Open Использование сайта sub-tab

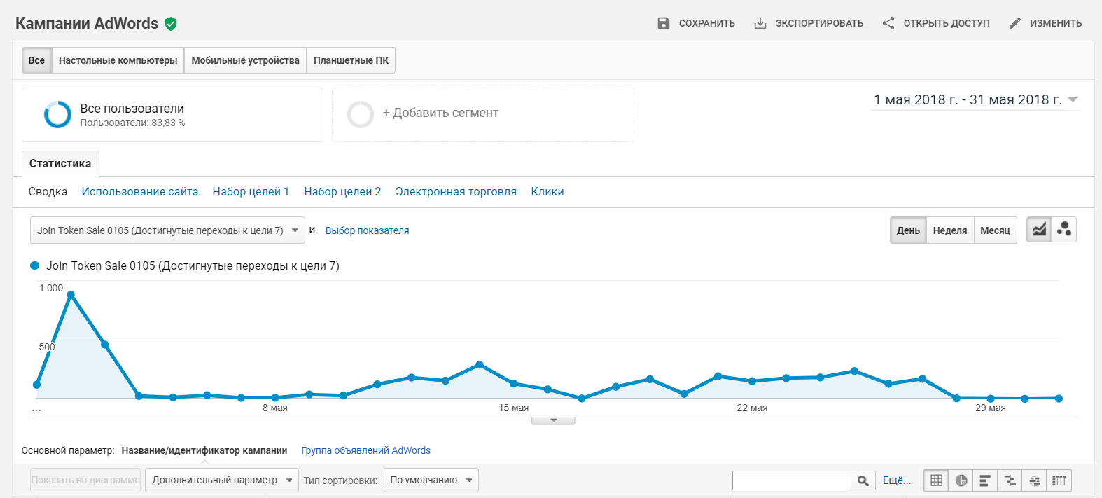[x=139, y=191]
